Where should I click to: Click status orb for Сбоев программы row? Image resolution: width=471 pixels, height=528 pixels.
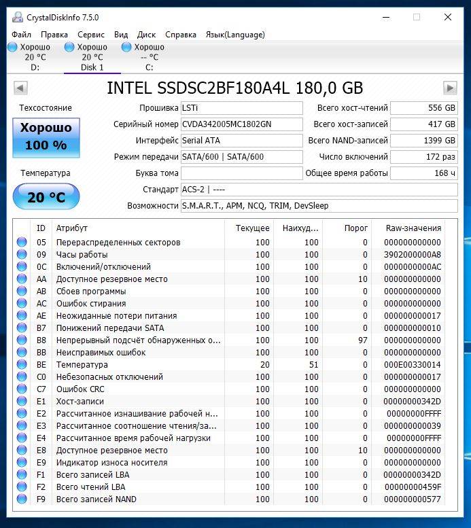pos(22,291)
